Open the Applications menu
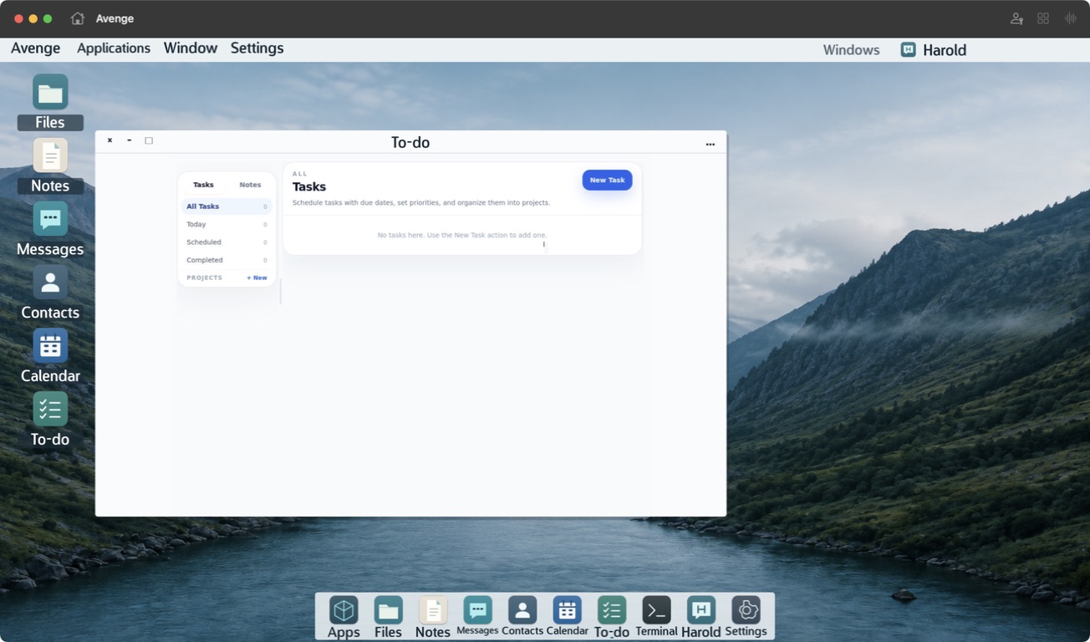The height and width of the screenshot is (642, 1090). coord(114,48)
